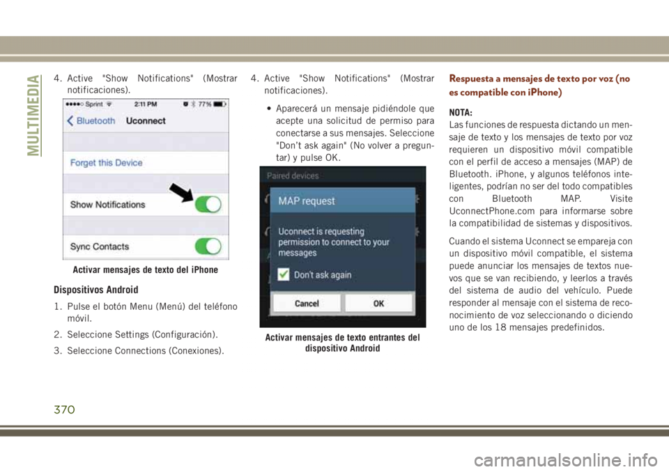The width and height of the screenshot is (669, 472).
Task: Tap the Bluetooth back chevron in iPhone screen
Action: point(70,120)
